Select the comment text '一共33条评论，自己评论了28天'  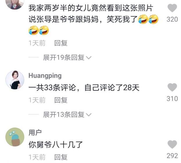pos(84,88)
